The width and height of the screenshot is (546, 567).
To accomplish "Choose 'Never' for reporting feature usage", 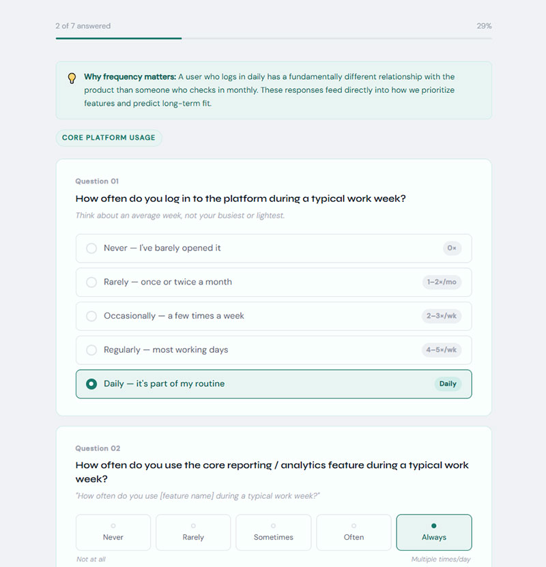I will click(x=113, y=532).
